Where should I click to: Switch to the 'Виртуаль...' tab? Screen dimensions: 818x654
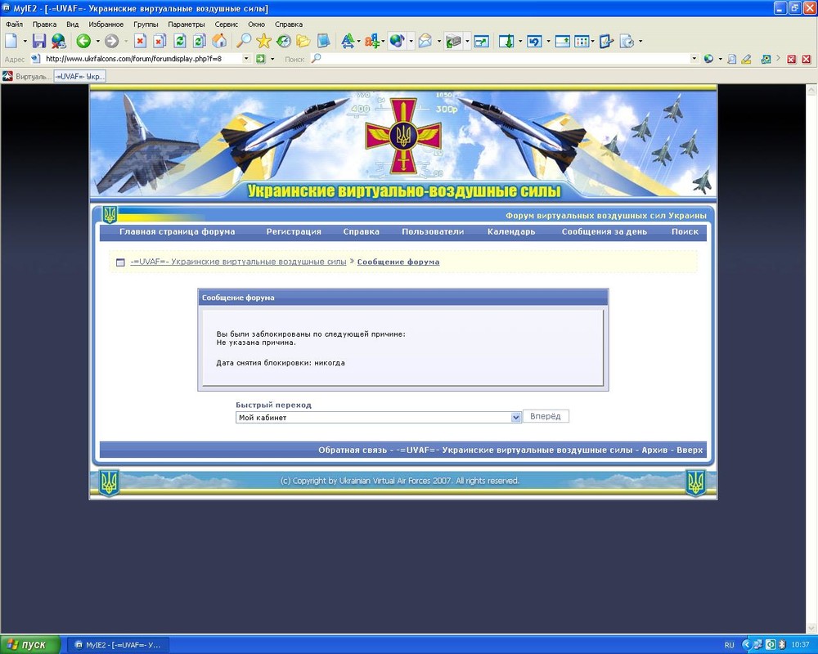tap(27, 76)
